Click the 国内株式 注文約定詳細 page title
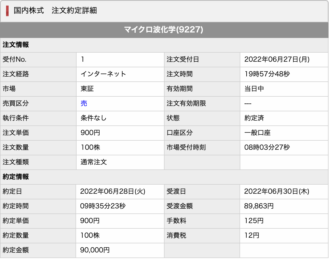 tap(55, 10)
